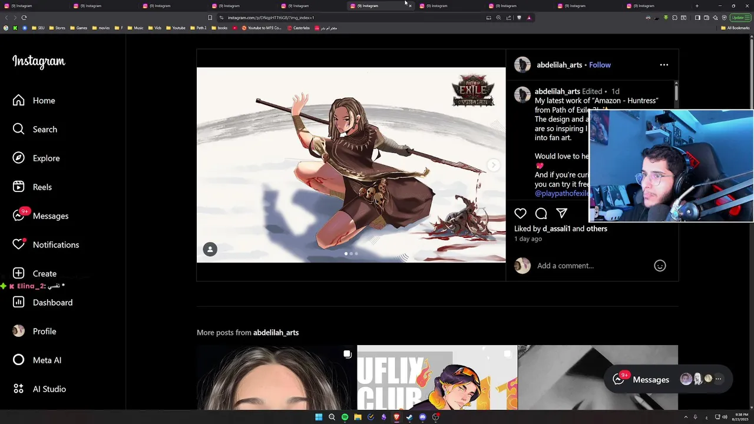Click the Brave Shields icon in the address bar

coord(519,18)
